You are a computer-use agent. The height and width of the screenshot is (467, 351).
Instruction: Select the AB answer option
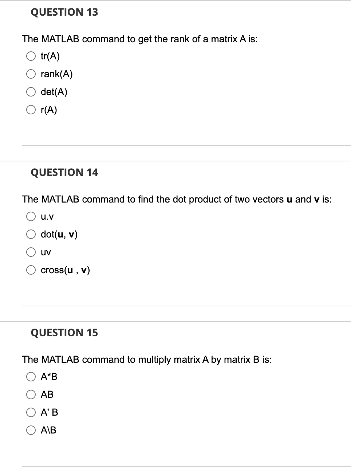click(x=31, y=395)
